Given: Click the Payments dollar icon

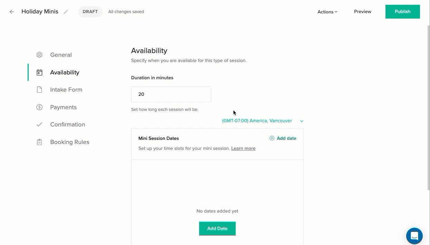Looking at the screenshot, I should [x=39, y=107].
